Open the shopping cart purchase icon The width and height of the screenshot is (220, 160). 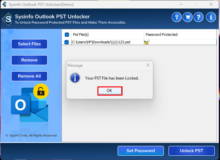tap(188, 17)
